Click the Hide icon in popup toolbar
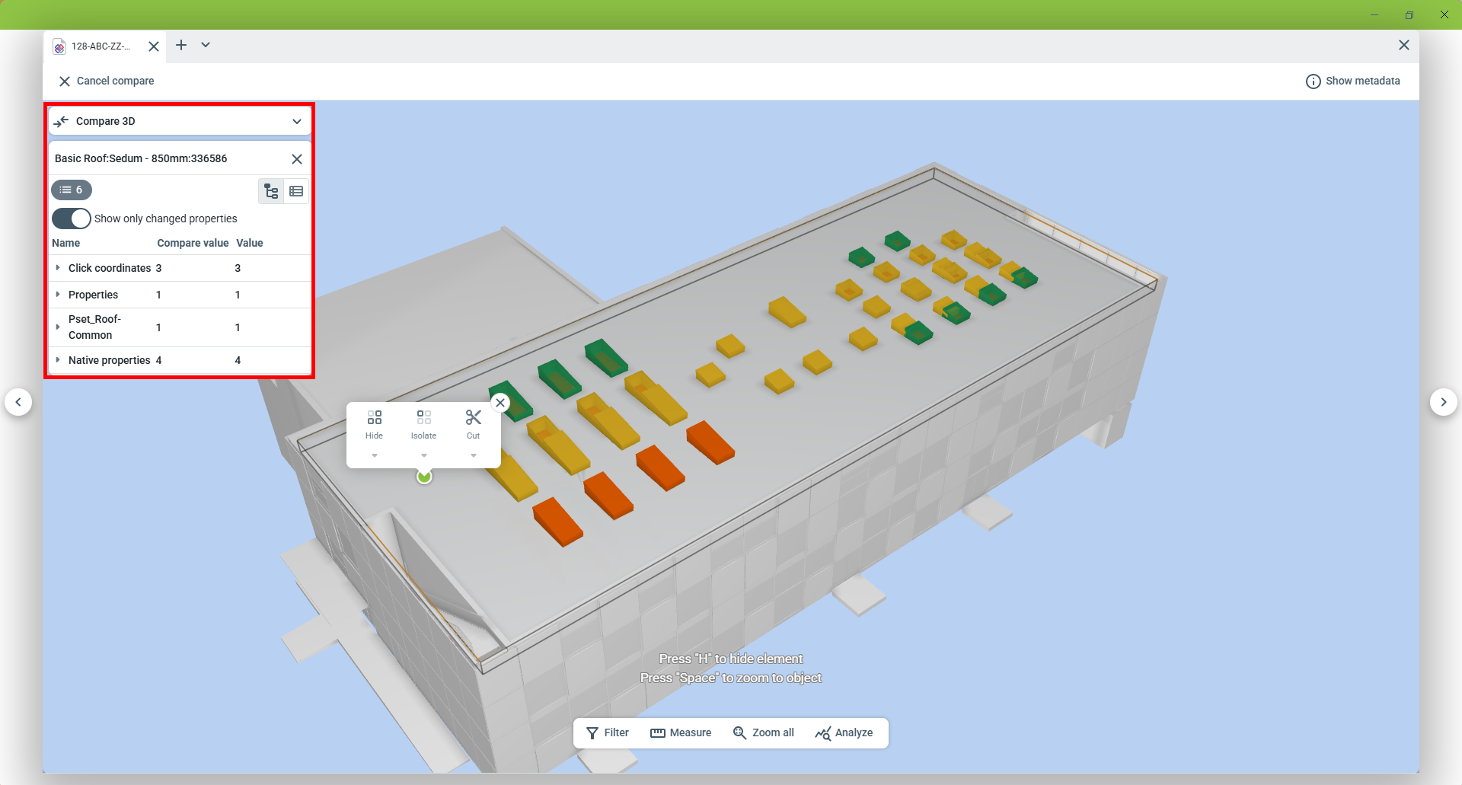 [x=374, y=418]
